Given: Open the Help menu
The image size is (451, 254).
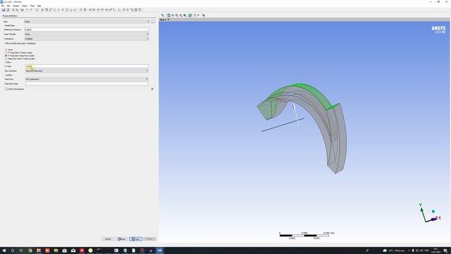Looking at the screenshot, I should [x=39, y=6].
